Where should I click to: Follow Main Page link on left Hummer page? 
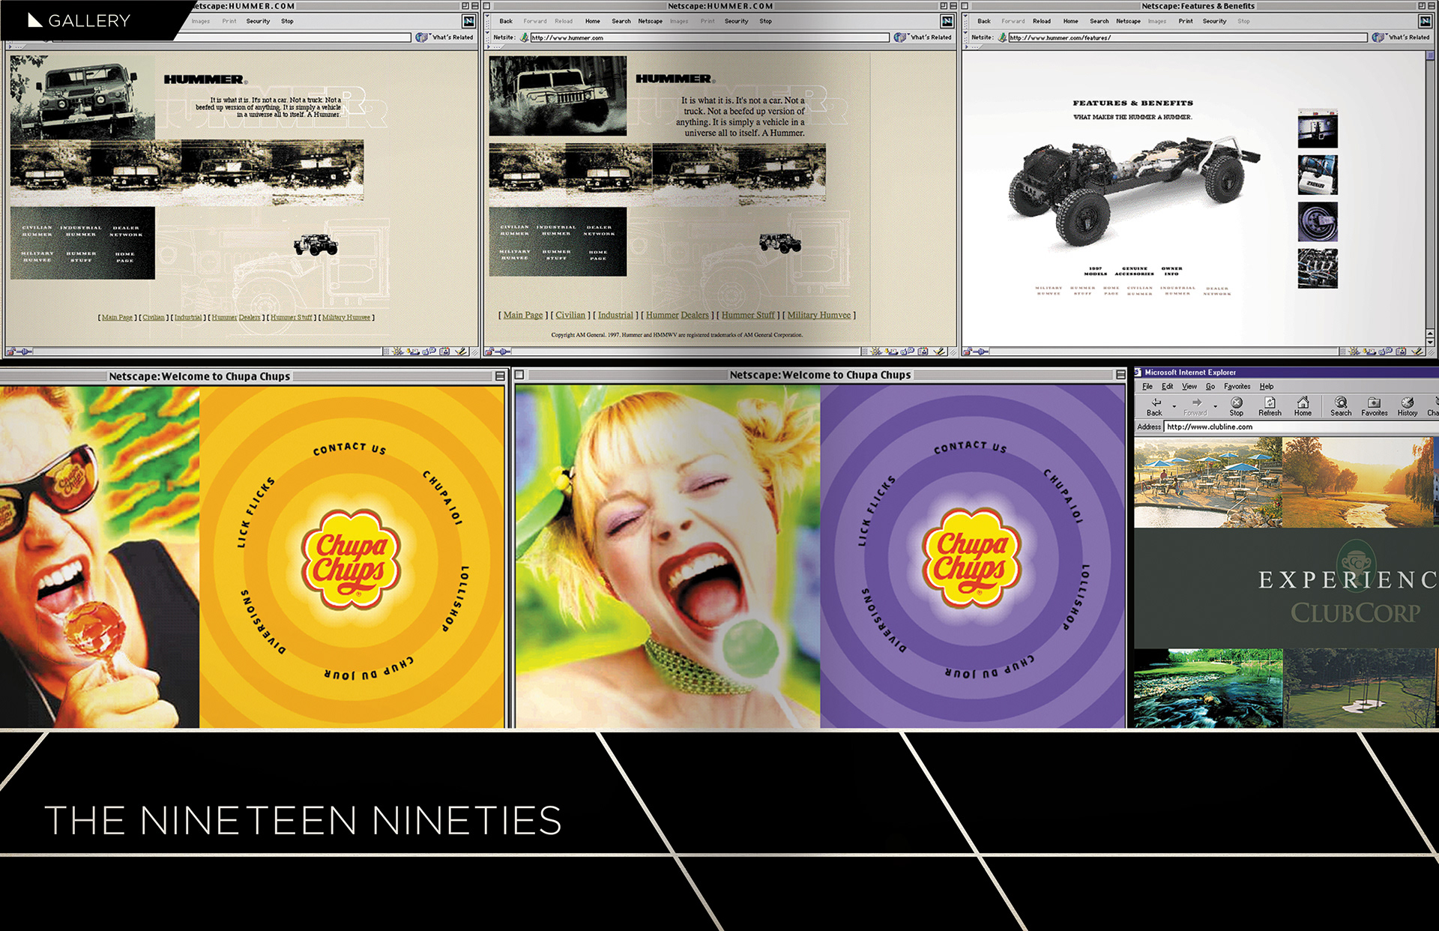[x=117, y=317]
